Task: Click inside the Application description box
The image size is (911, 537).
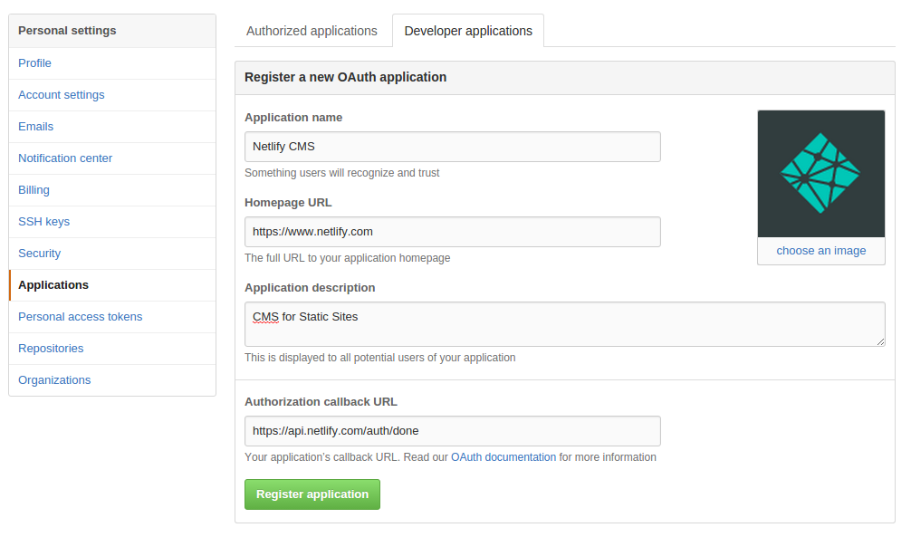Action: (x=564, y=323)
